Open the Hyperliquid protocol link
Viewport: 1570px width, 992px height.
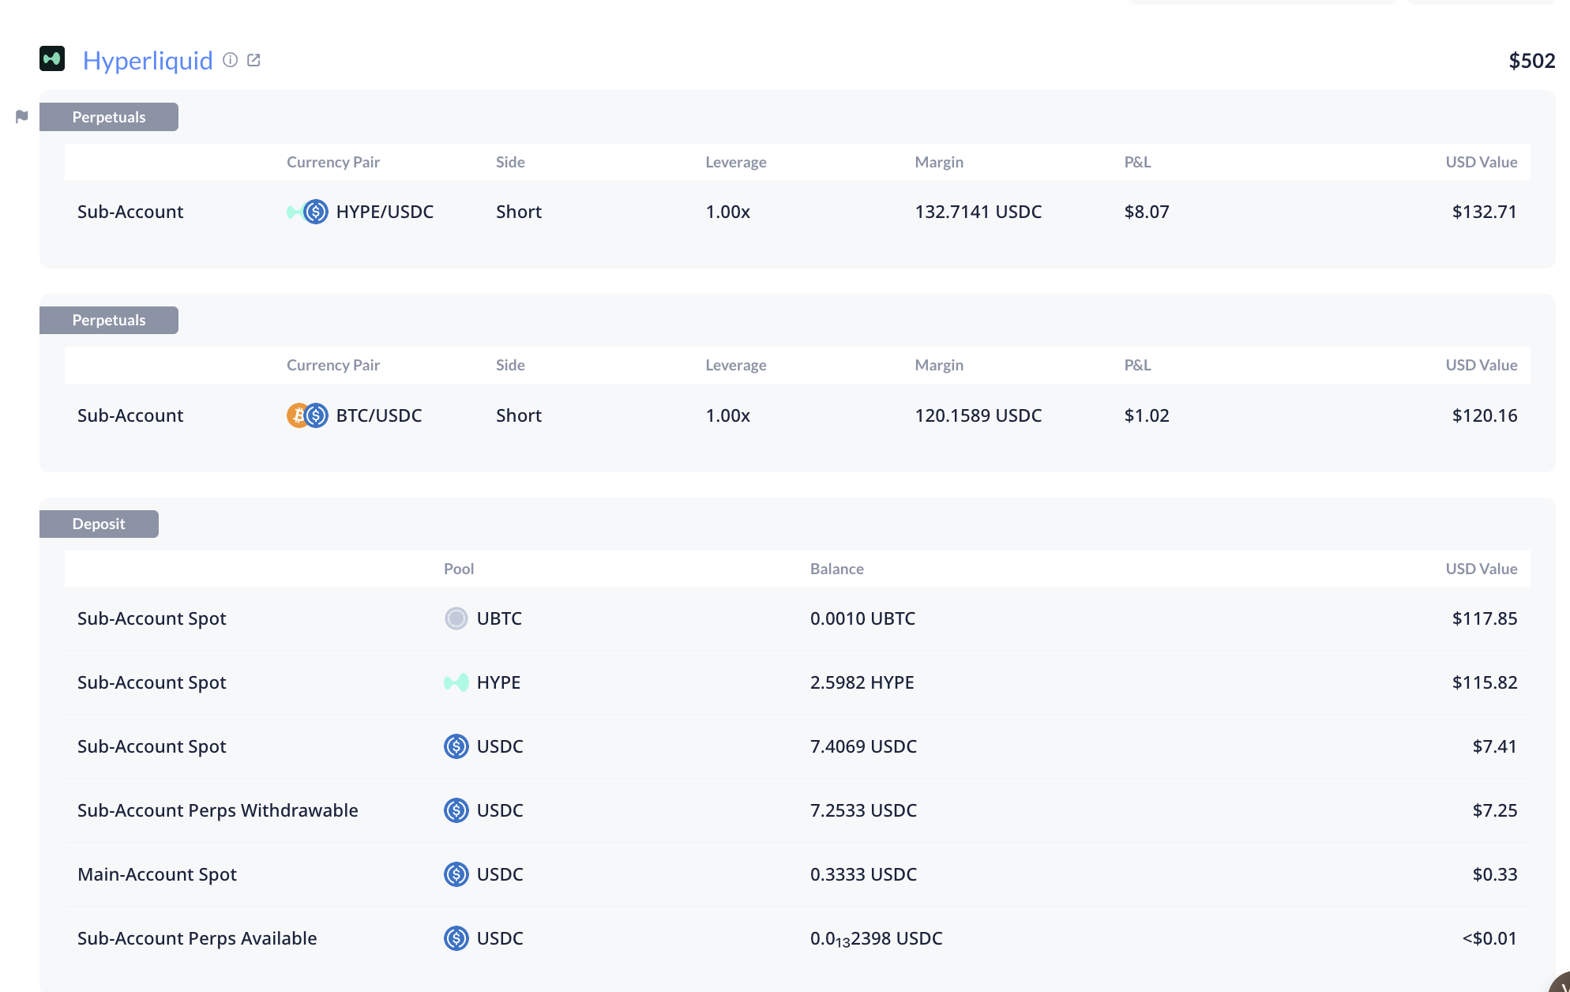click(x=148, y=61)
